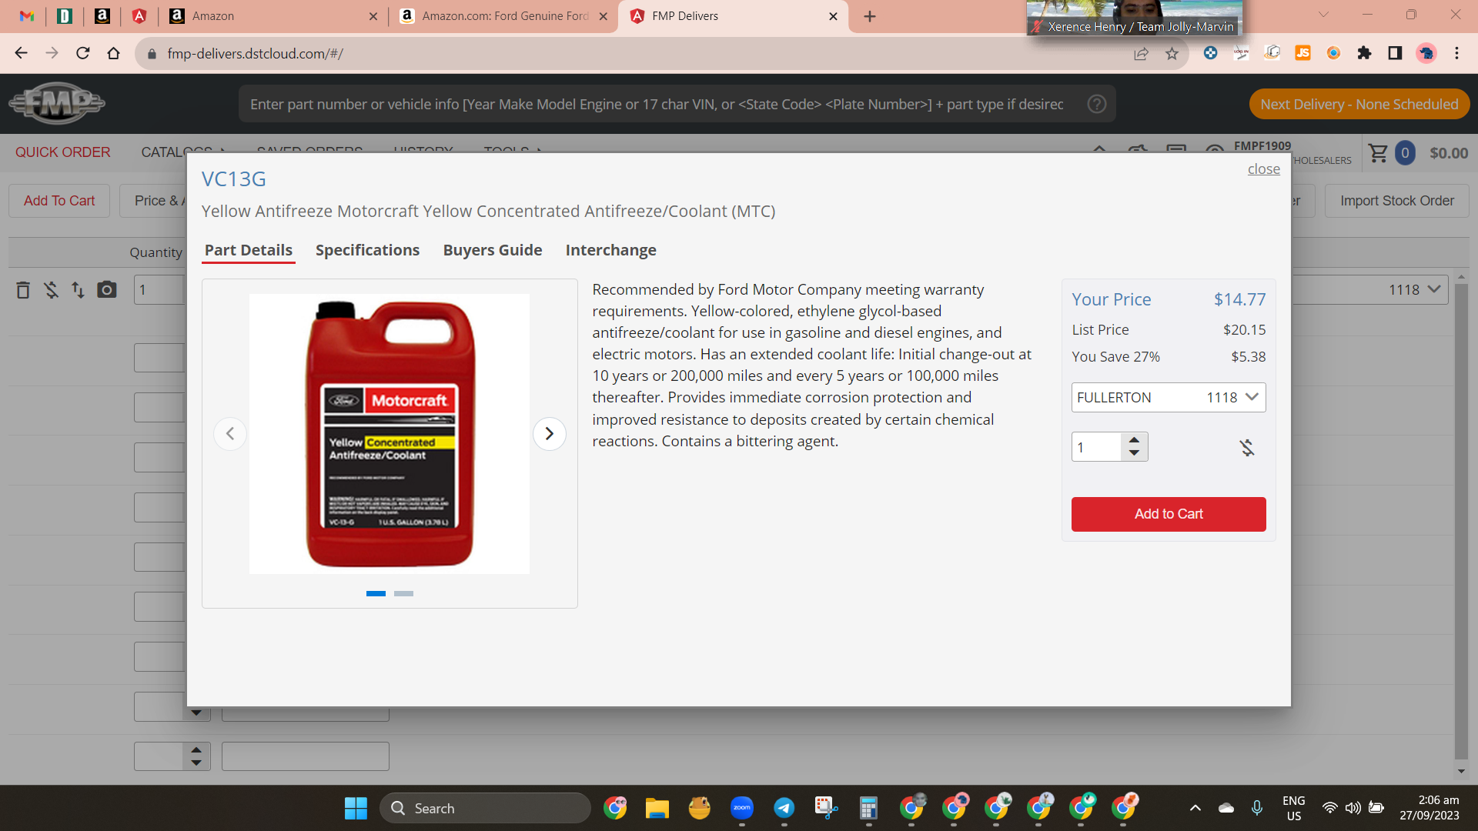The height and width of the screenshot is (831, 1478).
Task: Click the FMP logo
Action: coord(57,103)
